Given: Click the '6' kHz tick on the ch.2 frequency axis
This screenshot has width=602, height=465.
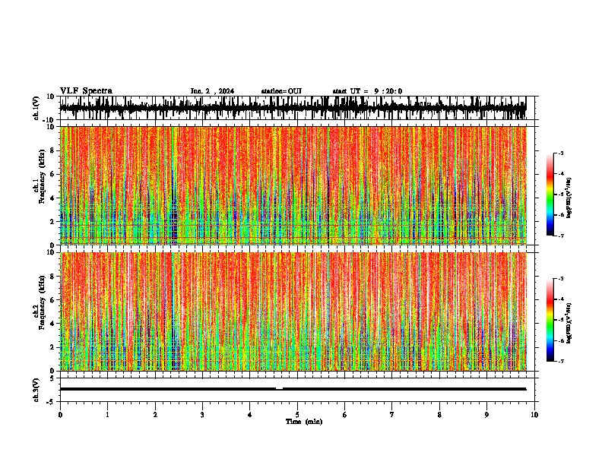Looking at the screenshot, I should pos(52,300).
